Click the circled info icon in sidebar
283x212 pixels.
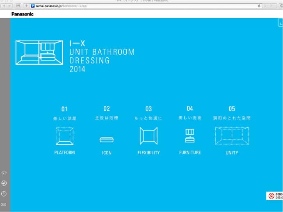click(4, 194)
